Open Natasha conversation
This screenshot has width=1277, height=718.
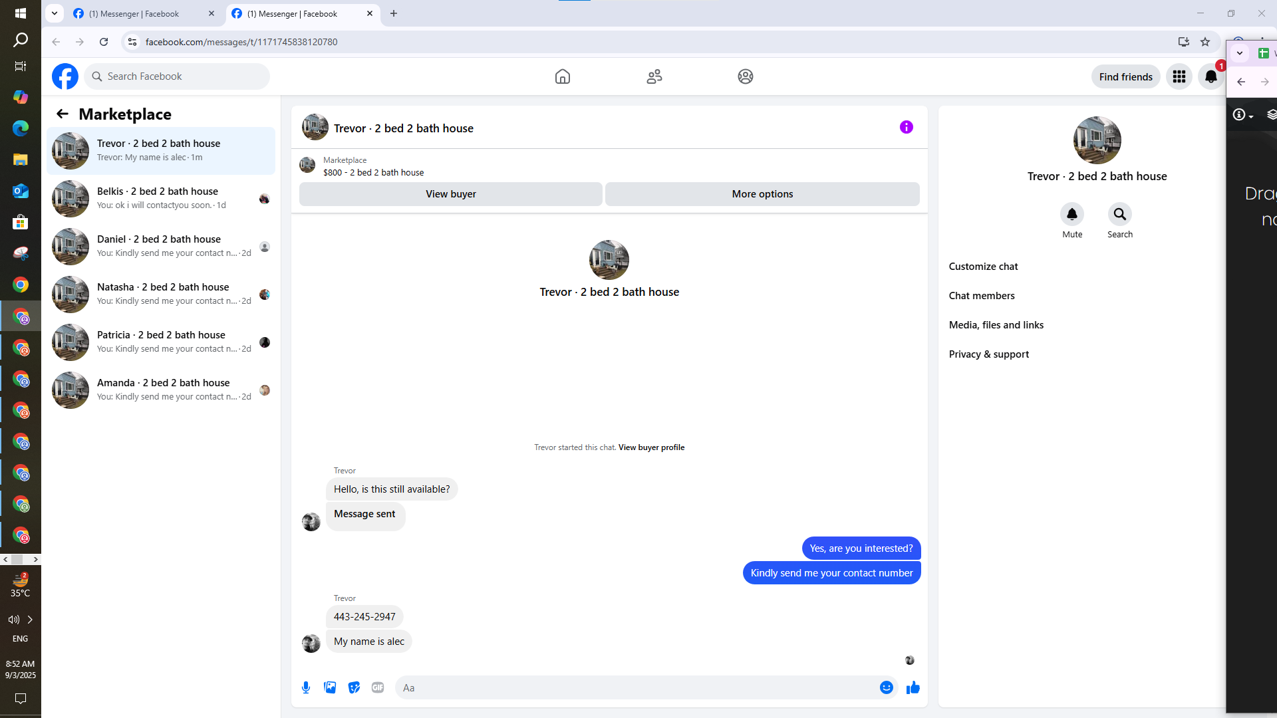coord(161,295)
